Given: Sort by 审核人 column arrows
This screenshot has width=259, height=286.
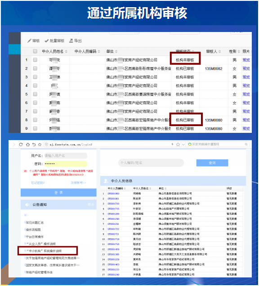Looking at the screenshot, I should [x=220, y=51].
